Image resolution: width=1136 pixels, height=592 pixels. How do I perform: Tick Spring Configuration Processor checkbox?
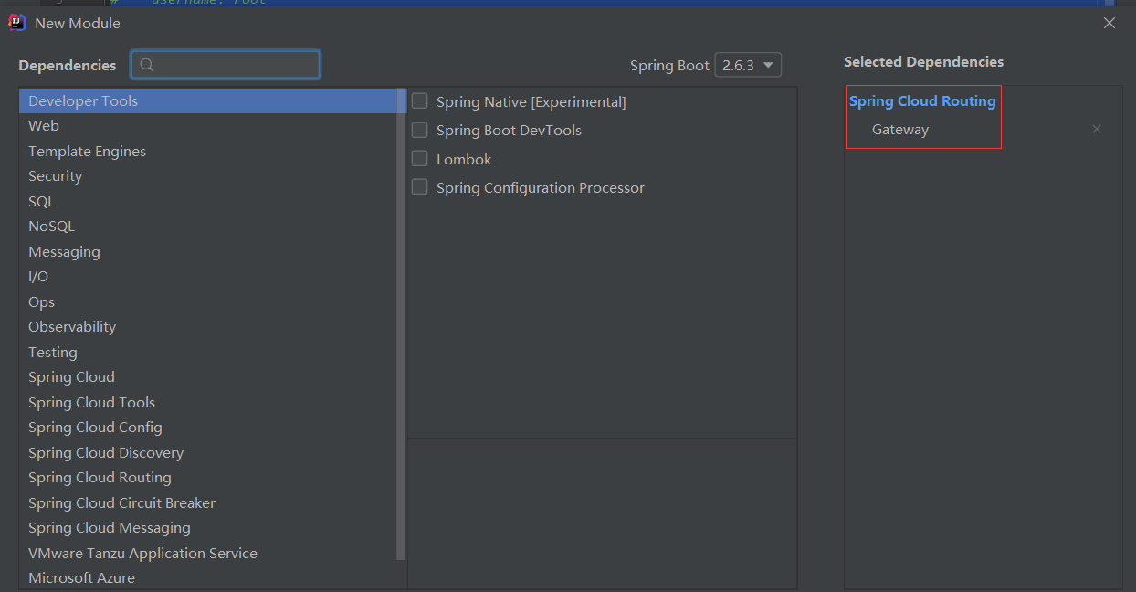click(420, 187)
